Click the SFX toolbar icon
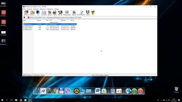 pyautogui.click(x=93, y=13)
